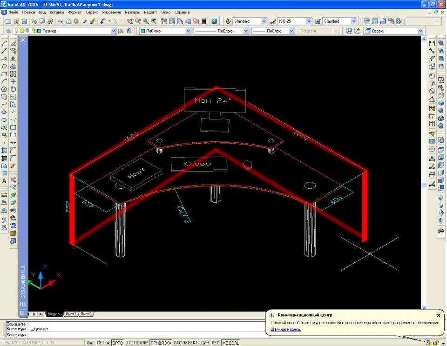The height and width of the screenshot is (346, 447).
Task: Select the Polygon draw tool
Action: 4,66
